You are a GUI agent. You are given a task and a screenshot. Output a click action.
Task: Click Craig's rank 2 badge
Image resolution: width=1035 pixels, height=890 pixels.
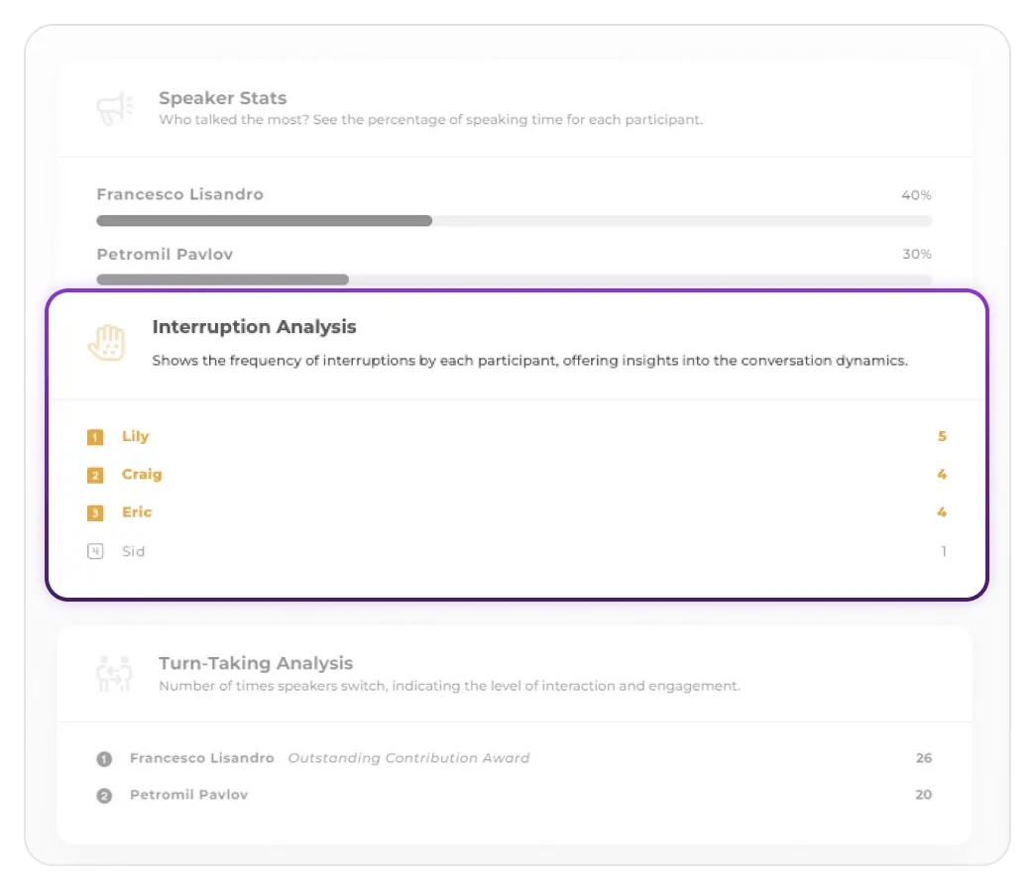point(95,475)
